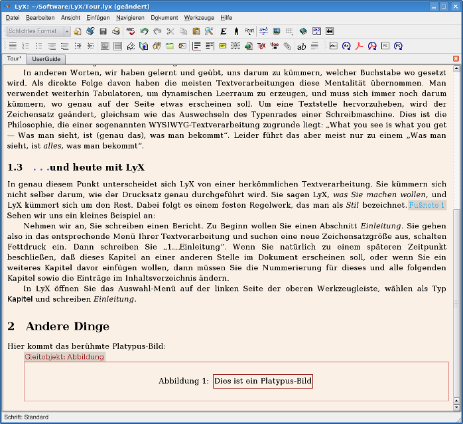Click the numbered list icon
Image resolution: width=463 pixels, height=424 pixels.
click(x=26, y=46)
